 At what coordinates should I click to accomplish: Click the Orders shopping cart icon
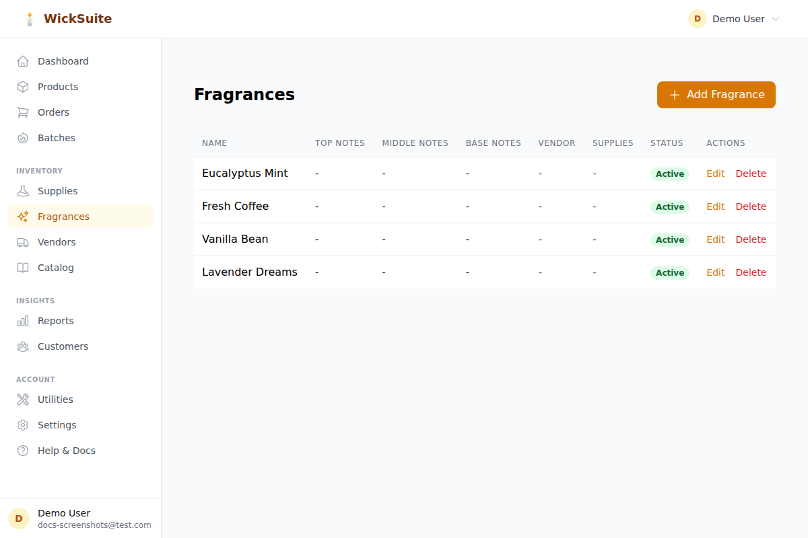[x=23, y=112]
